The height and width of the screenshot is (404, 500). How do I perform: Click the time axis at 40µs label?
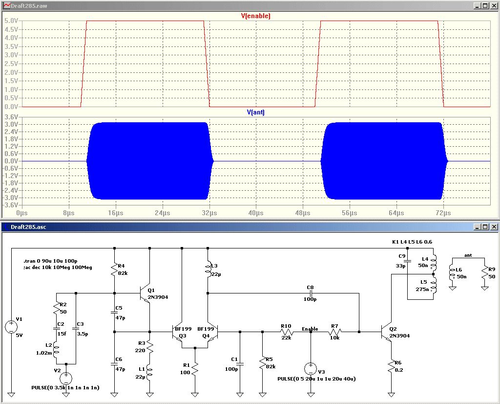click(255, 213)
